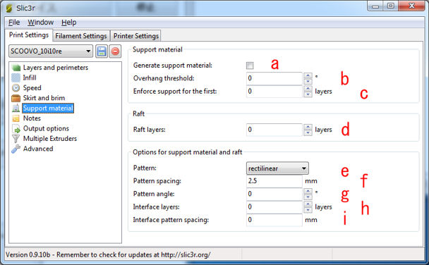
Task: Click the Pattern angle input field
Action: click(x=274, y=195)
